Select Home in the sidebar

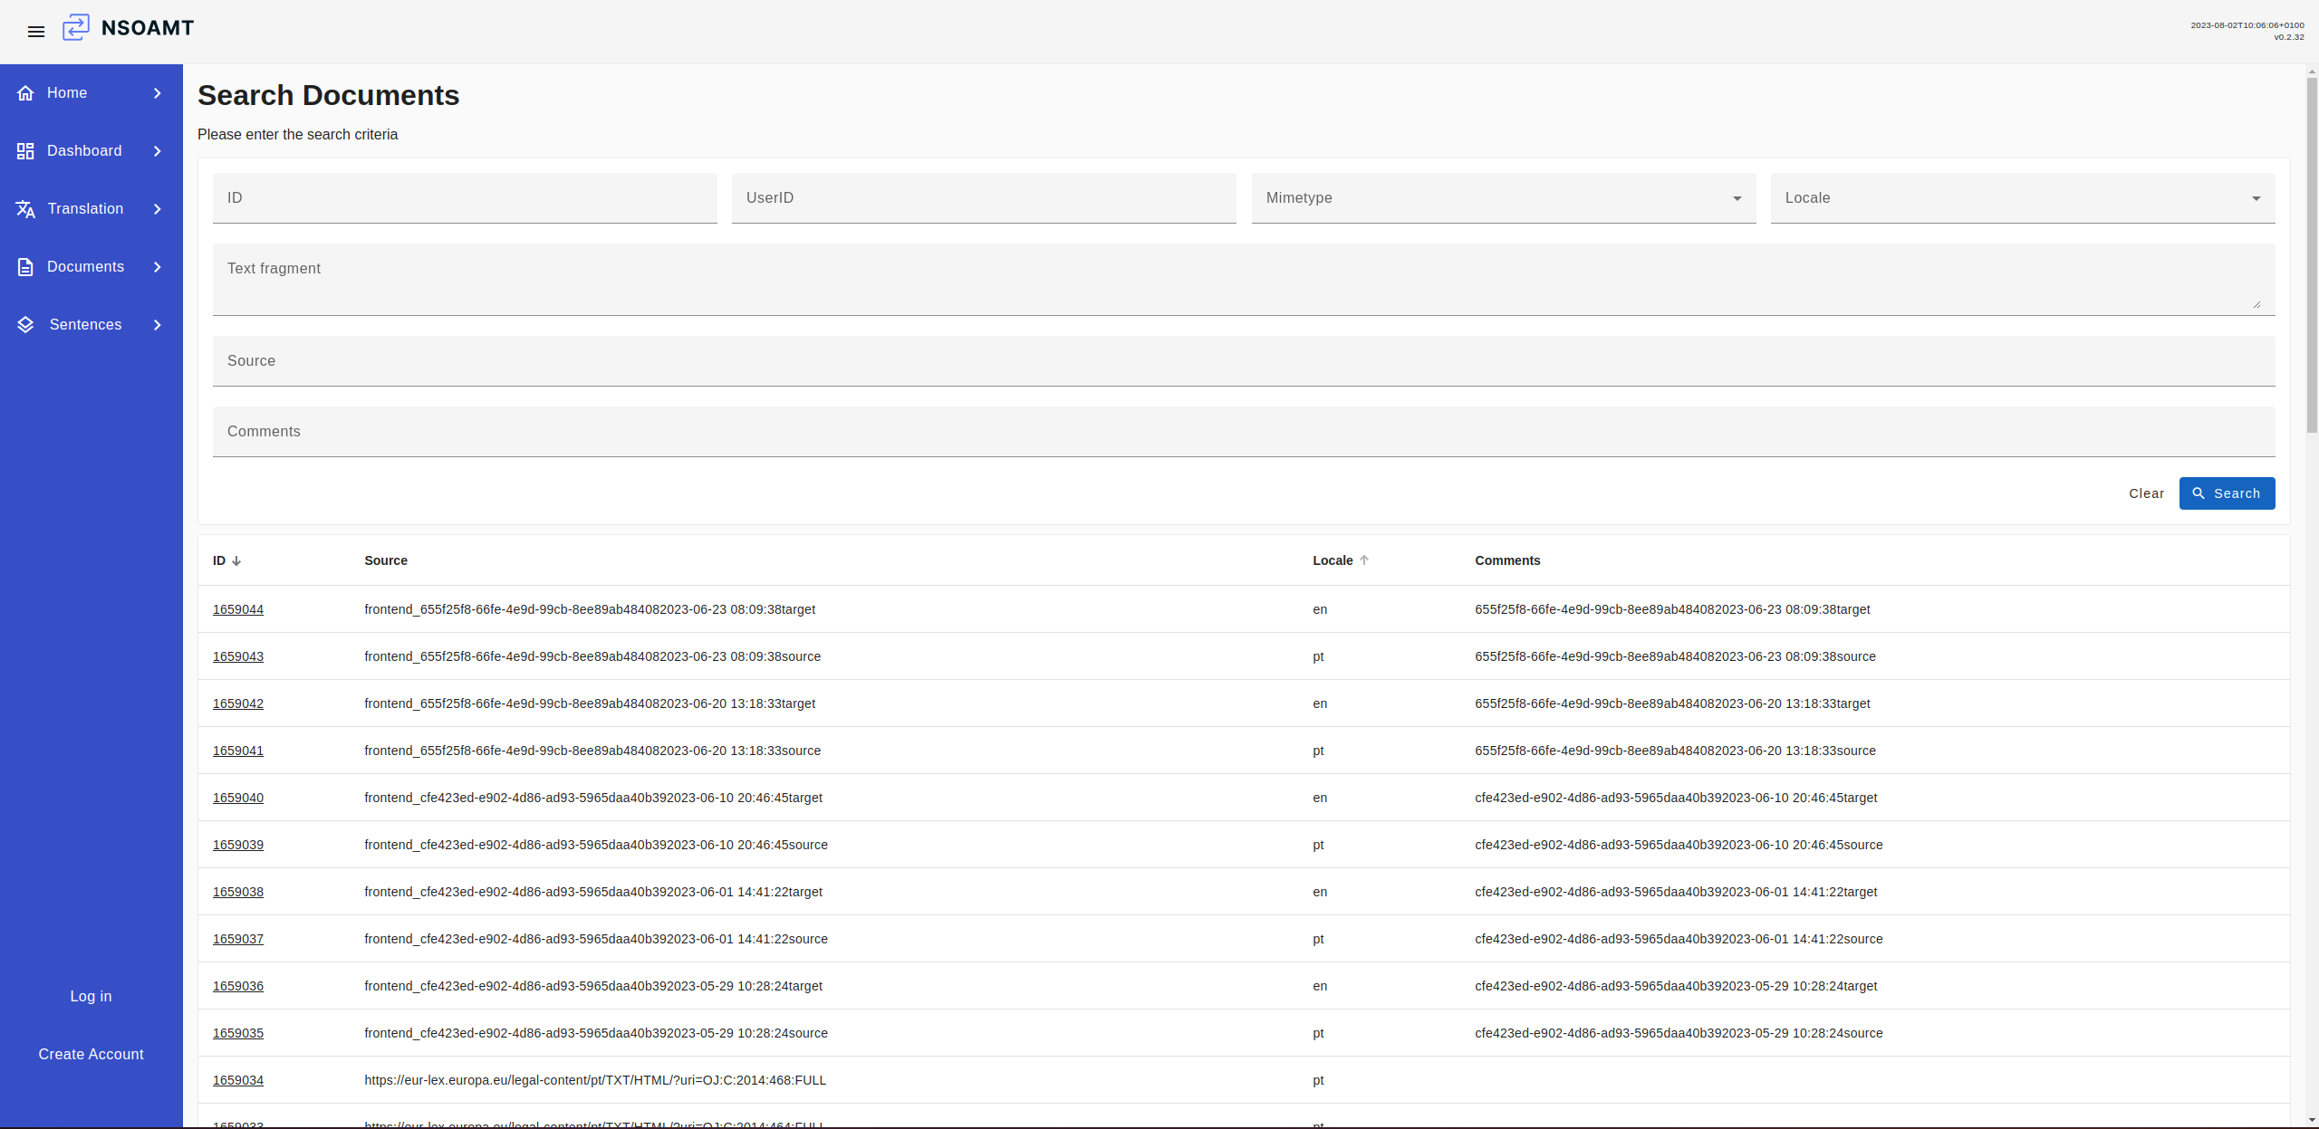tap(91, 93)
